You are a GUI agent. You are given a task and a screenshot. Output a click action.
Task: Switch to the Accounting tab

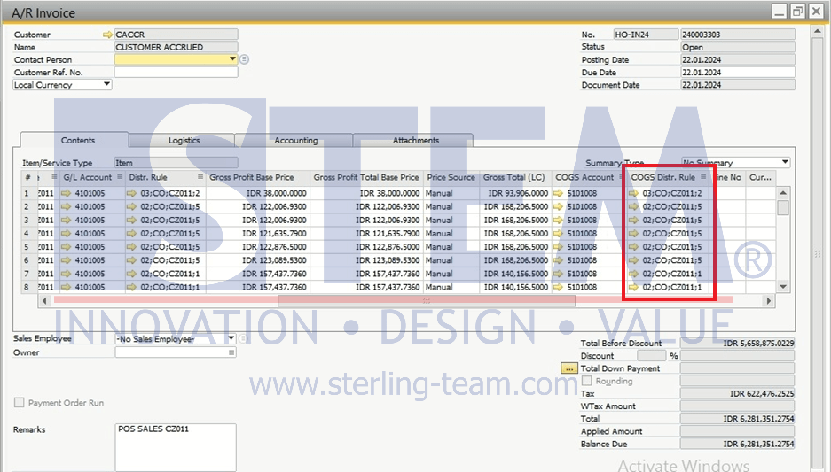295,140
